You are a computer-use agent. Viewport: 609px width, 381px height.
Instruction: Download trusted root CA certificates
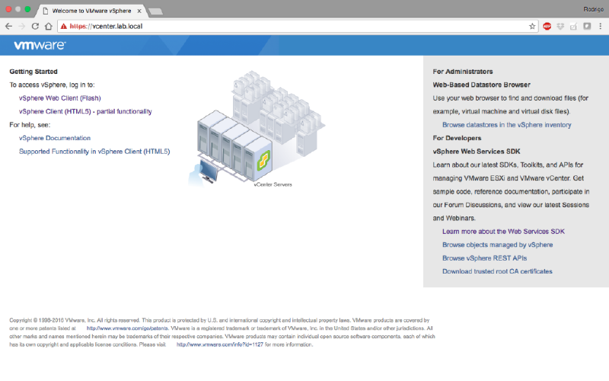pyautogui.click(x=497, y=271)
